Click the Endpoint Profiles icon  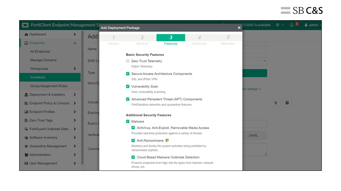26,112
